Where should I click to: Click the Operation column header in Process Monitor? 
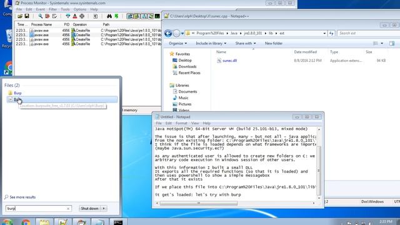80,24
